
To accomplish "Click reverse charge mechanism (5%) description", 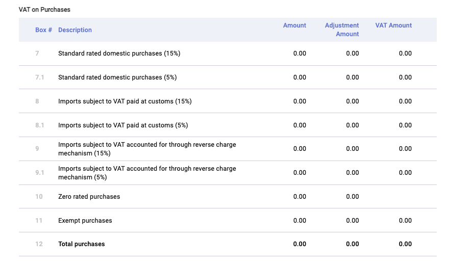I will click(147, 173).
